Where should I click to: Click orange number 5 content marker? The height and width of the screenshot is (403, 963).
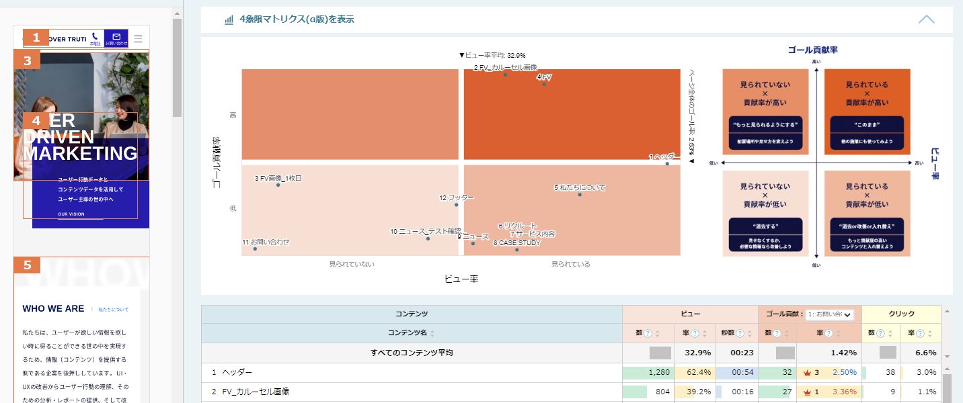point(28,265)
